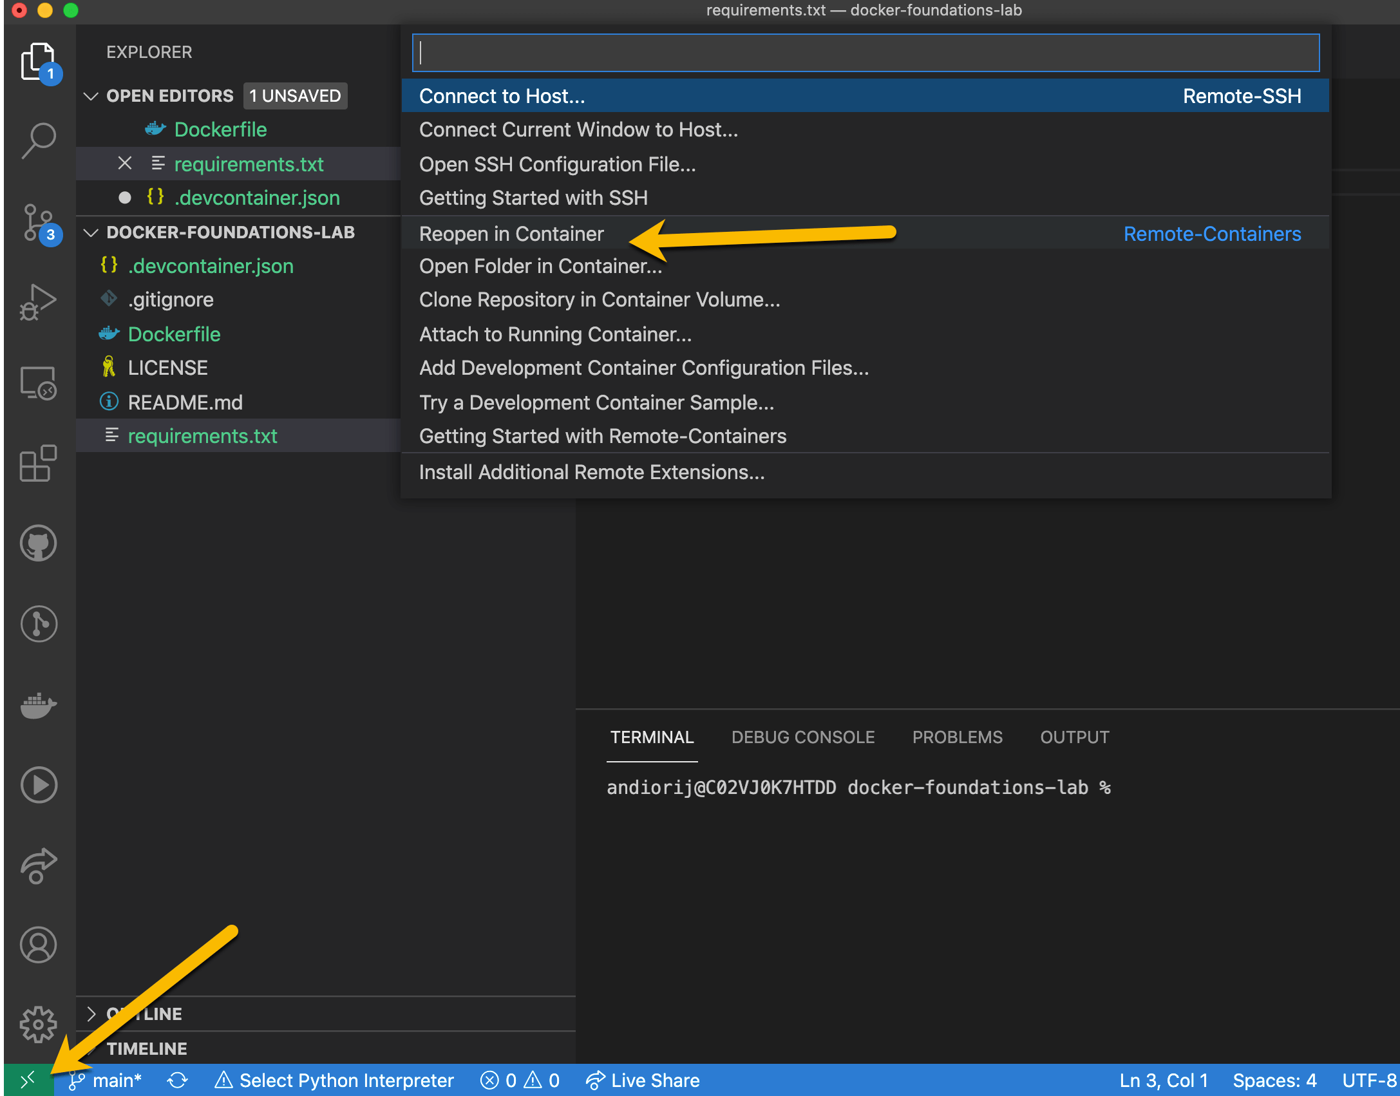1400x1096 pixels.
Task: Click UTF-8 encoding in status bar
Action: point(1370,1080)
